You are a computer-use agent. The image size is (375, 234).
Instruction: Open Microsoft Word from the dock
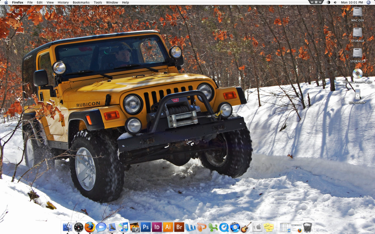[190, 227]
